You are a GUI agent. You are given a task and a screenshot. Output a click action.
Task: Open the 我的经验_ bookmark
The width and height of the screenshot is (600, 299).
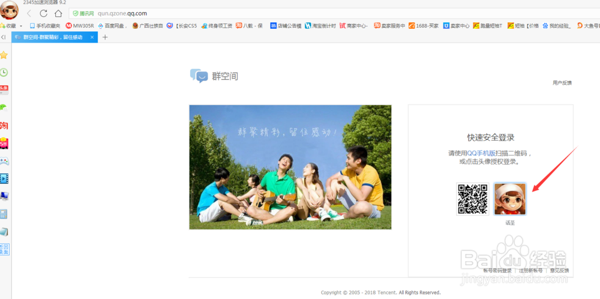coord(557,26)
